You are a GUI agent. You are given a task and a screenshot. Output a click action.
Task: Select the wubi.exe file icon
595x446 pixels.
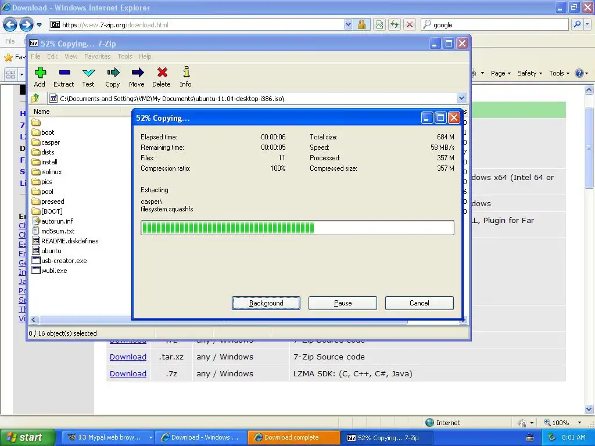point(36,271)
